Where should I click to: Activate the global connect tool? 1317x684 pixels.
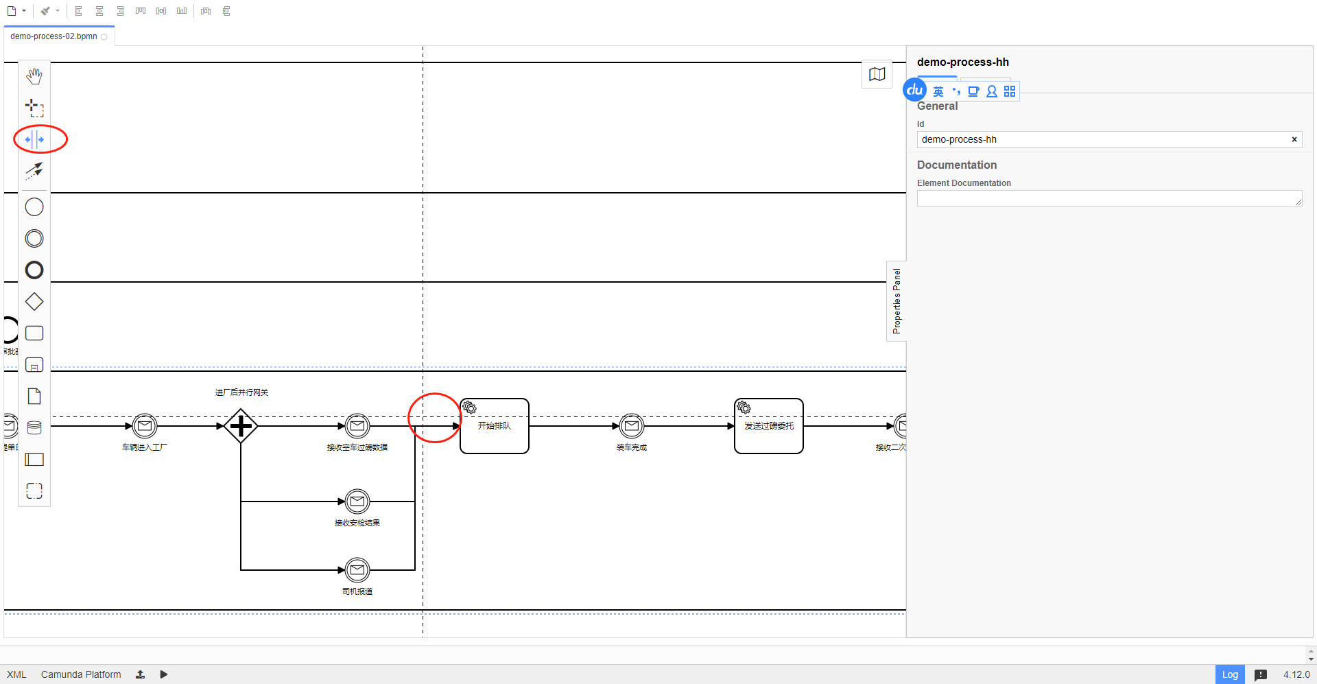coord(34,171)
